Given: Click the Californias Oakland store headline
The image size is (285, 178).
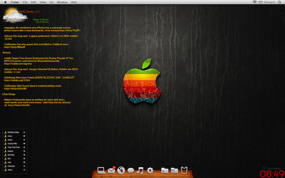Looking at the screenshot, I should pos(36,44).
